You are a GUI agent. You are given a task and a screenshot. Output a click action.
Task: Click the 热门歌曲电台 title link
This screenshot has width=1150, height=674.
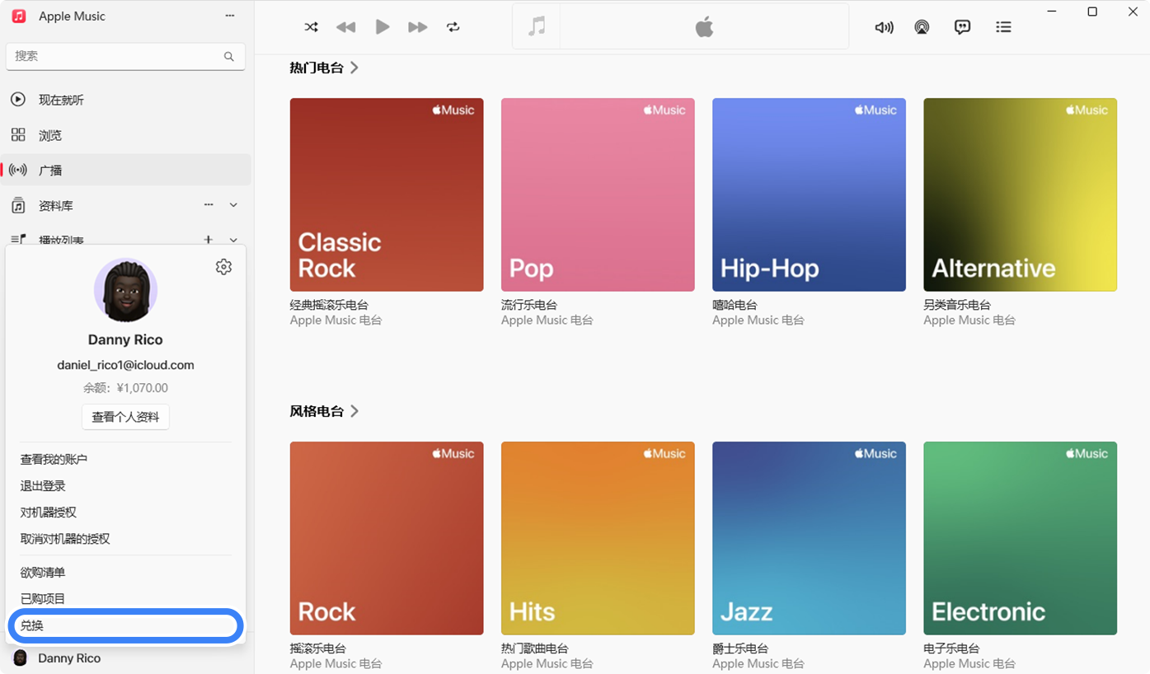(535, 648)
